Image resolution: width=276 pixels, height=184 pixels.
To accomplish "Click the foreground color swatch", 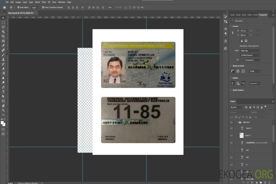I will pos(2,123).
